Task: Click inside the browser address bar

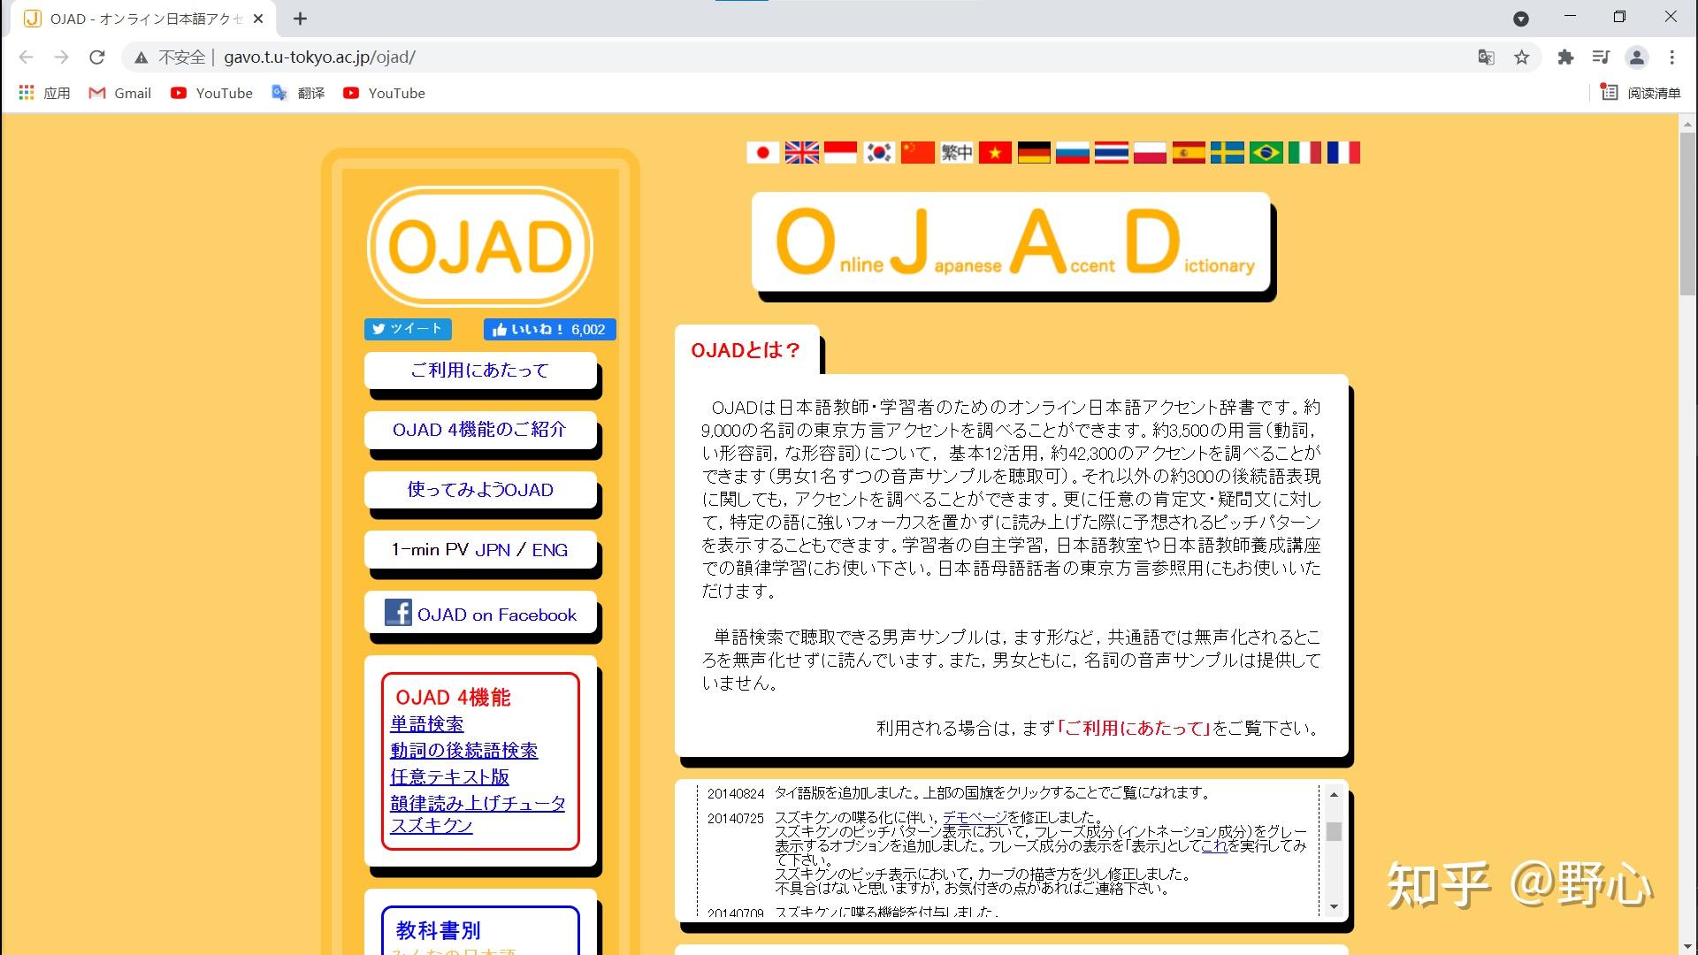Action: point(531,57)
